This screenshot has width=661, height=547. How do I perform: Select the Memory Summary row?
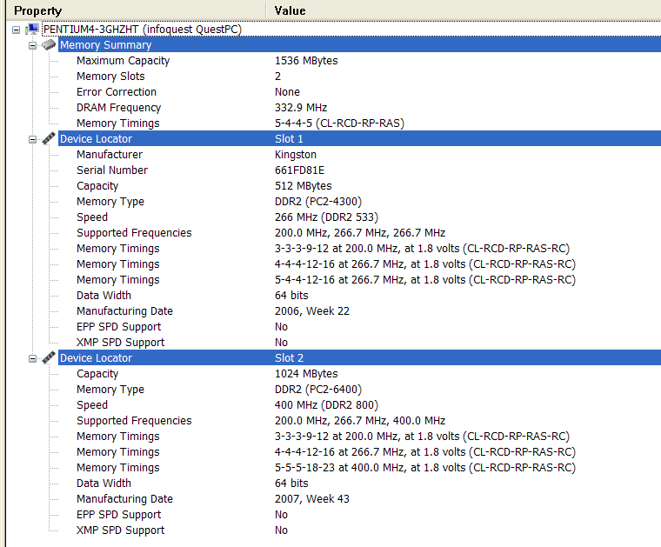359,44
